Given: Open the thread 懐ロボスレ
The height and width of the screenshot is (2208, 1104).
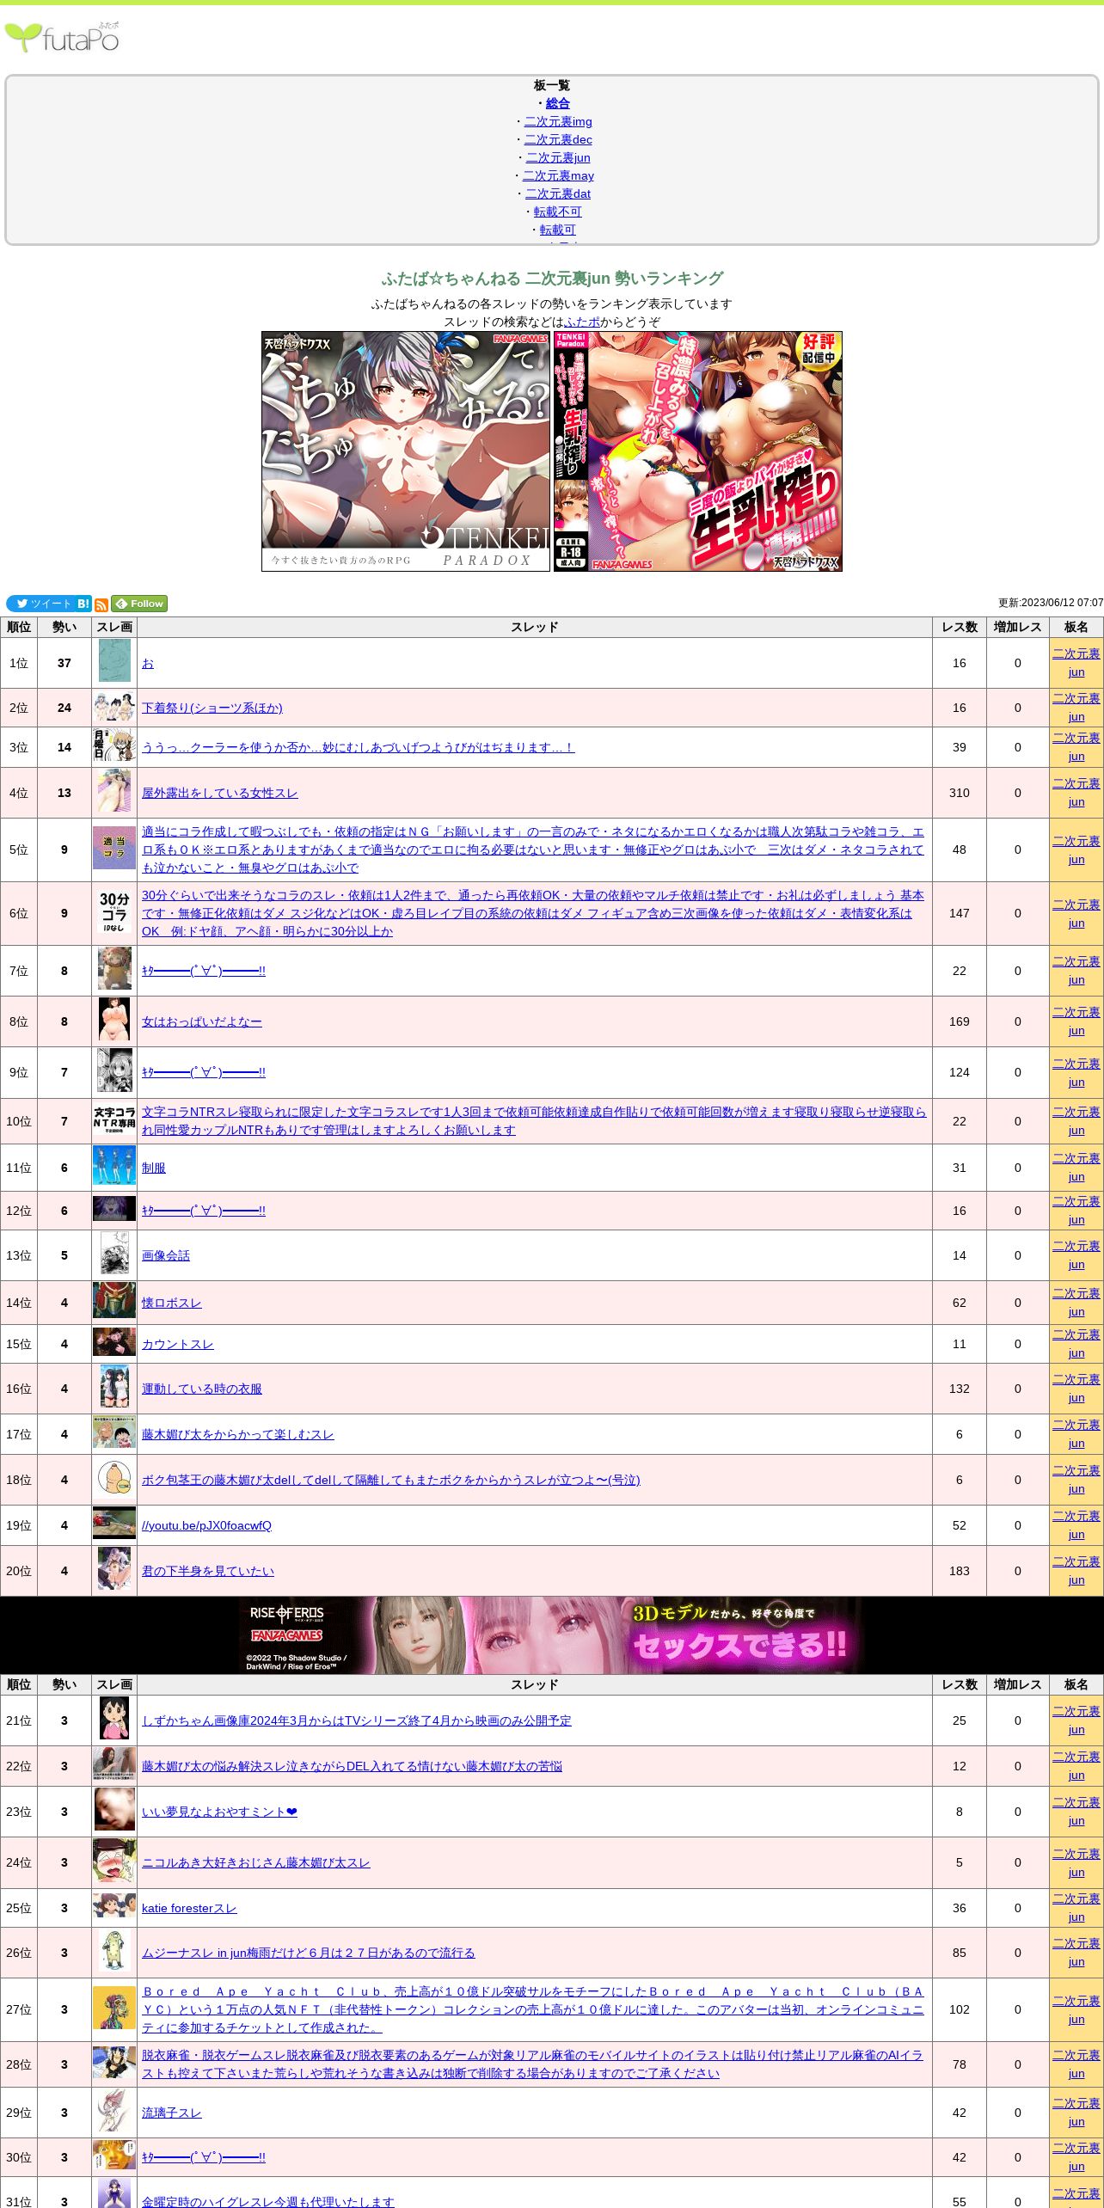Looking at the screenshot, I should coord(172,1303).
